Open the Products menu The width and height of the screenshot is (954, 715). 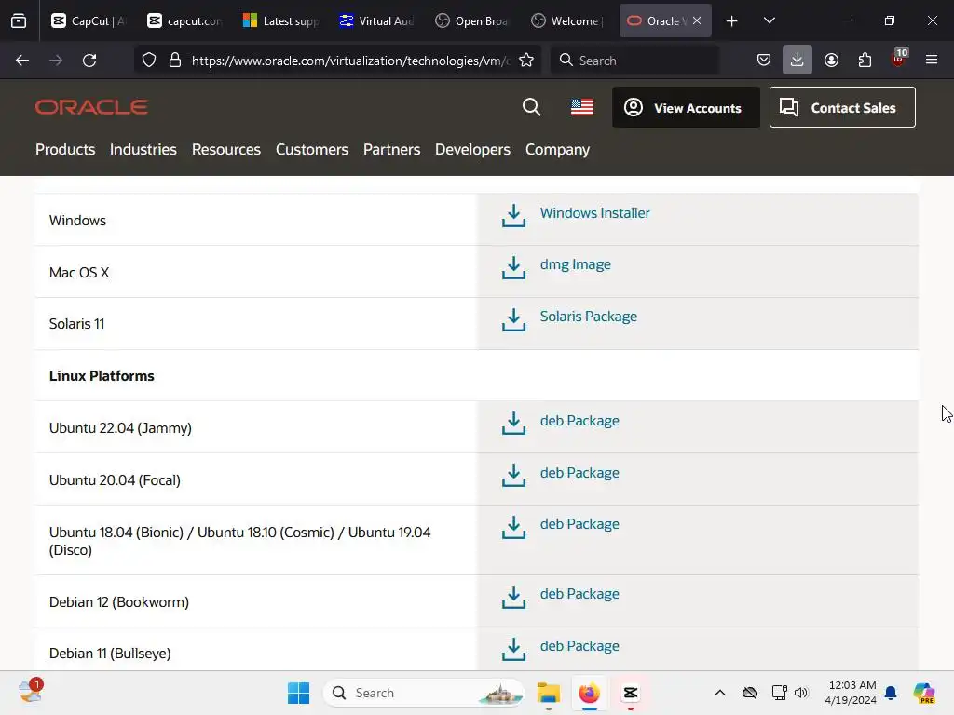click(x=65, y=149)
